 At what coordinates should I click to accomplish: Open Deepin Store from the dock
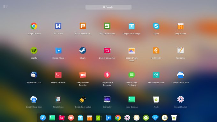point(90,118)
